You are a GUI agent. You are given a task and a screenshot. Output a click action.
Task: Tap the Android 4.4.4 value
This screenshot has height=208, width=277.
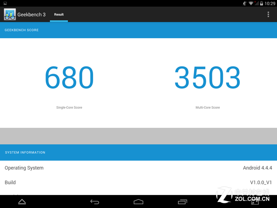[258, 168]
